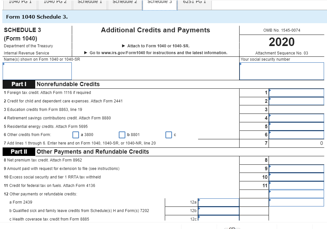Switch to the 1040 PG 1 tab
327x229 pixels.
(x=20, y=3)
